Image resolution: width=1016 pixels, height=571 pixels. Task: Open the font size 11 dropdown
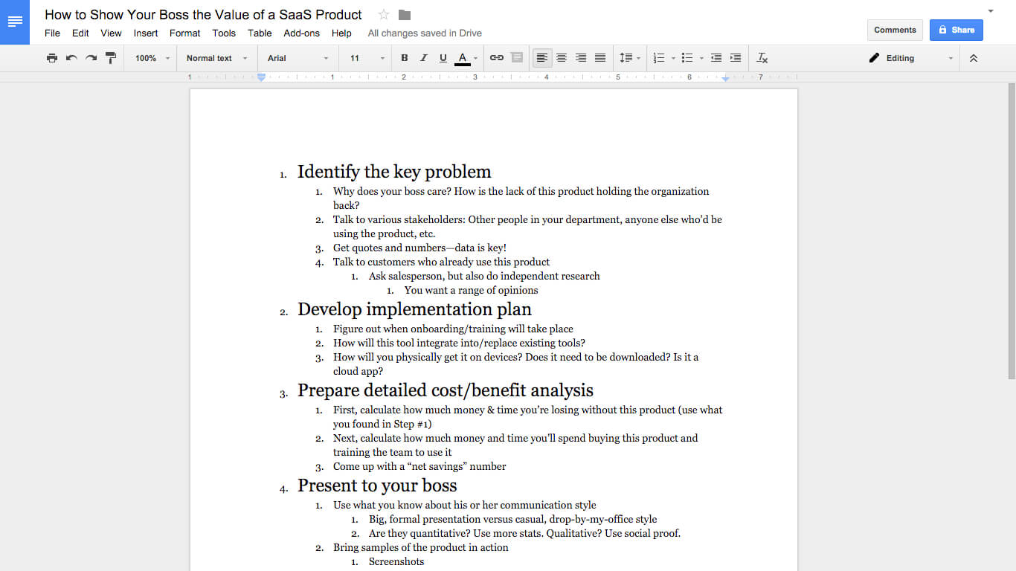[x=367, y=58]
